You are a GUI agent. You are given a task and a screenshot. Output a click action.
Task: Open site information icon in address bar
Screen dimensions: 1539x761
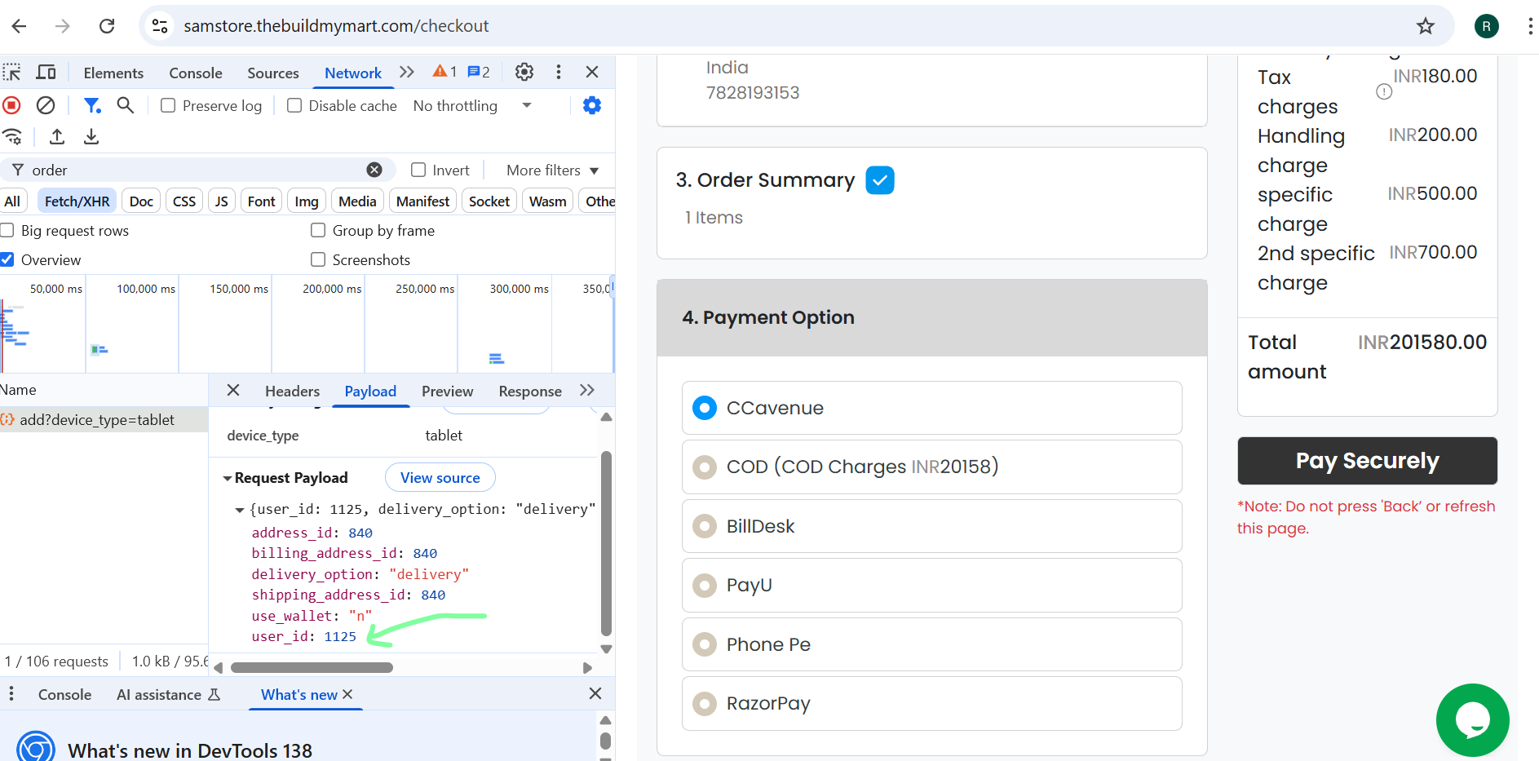point(160,26)
